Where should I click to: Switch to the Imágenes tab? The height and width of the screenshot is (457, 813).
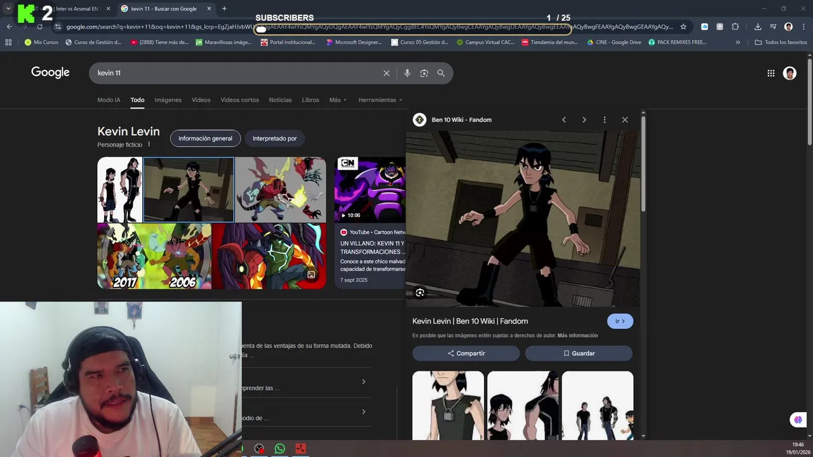point(168,100)
